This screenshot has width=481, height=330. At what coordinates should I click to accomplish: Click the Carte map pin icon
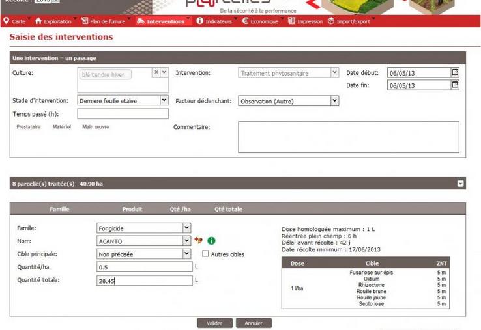pos(6,21)
